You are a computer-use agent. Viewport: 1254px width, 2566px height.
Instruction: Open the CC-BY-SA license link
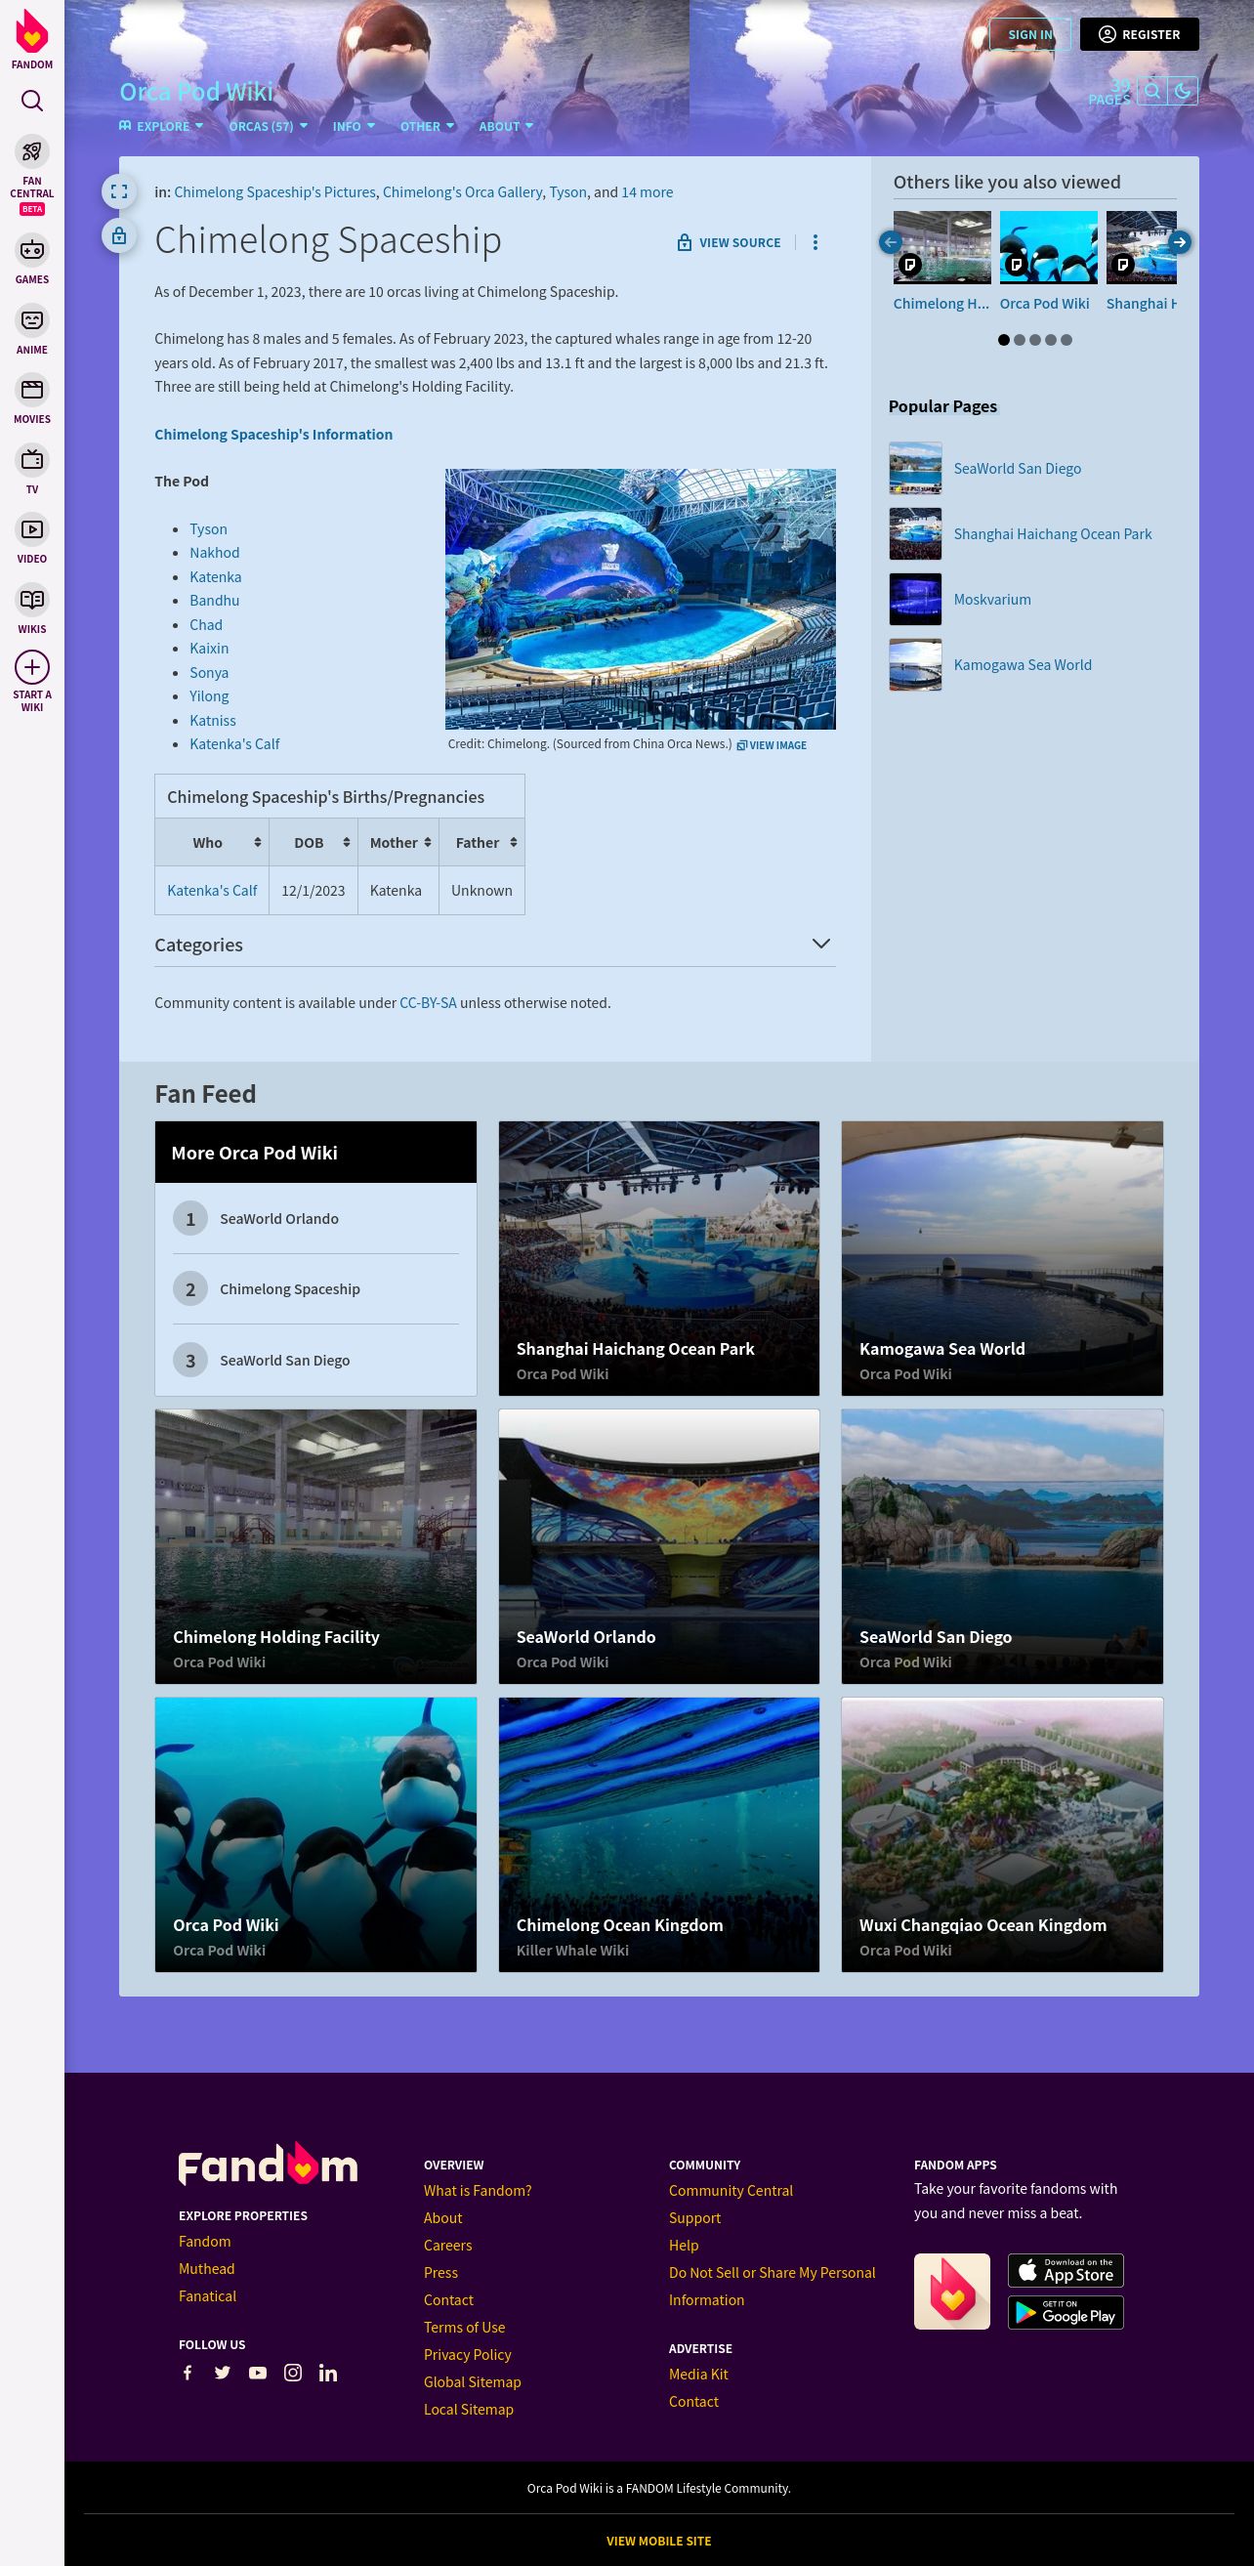pyautogui.click(x=428, y=1003)
